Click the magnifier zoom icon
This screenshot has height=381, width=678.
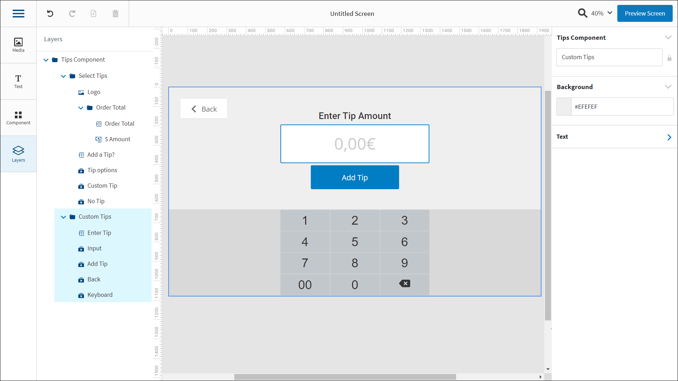tap(582, 13)
